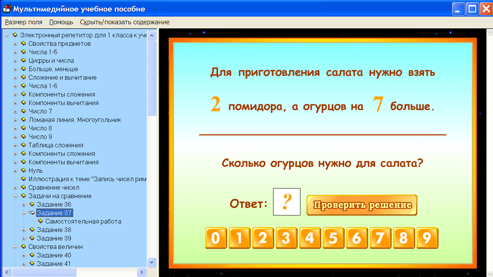Click the Проверить решение button
The height and width of the screenshot is (277, 493).
pyautogui.click(x=361, y=205)
